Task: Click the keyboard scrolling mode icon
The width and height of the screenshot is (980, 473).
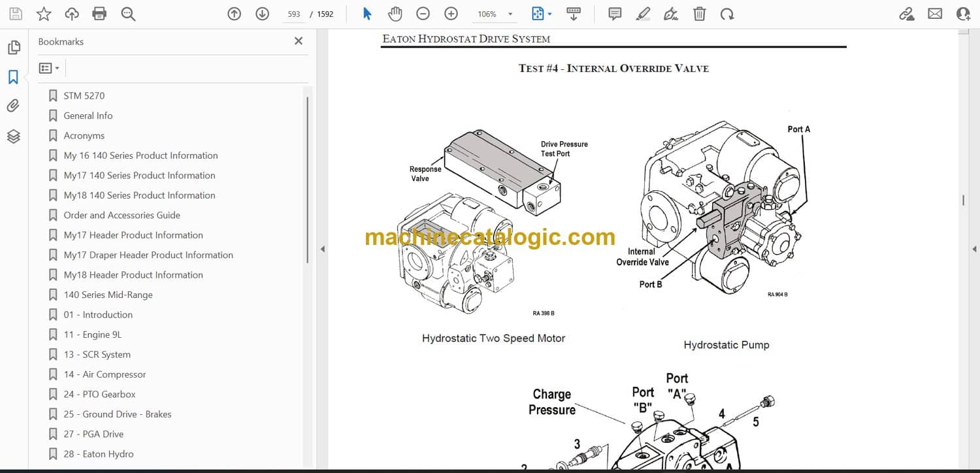Action: coord(574,14)
